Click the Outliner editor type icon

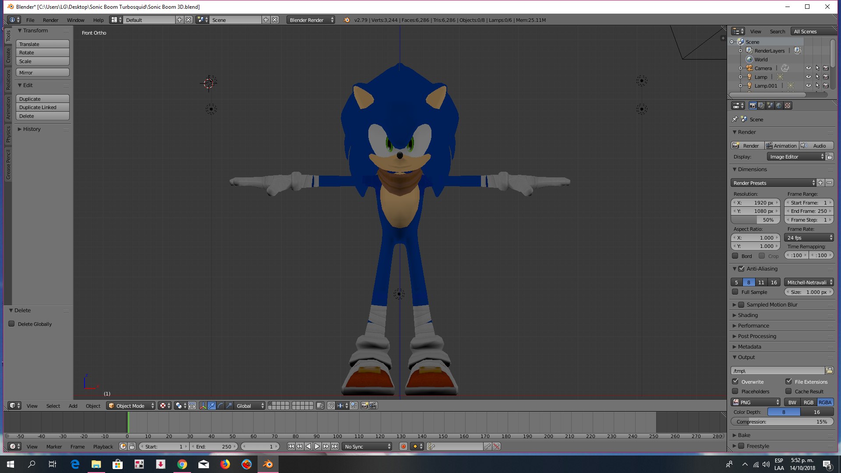coord(738,31)
